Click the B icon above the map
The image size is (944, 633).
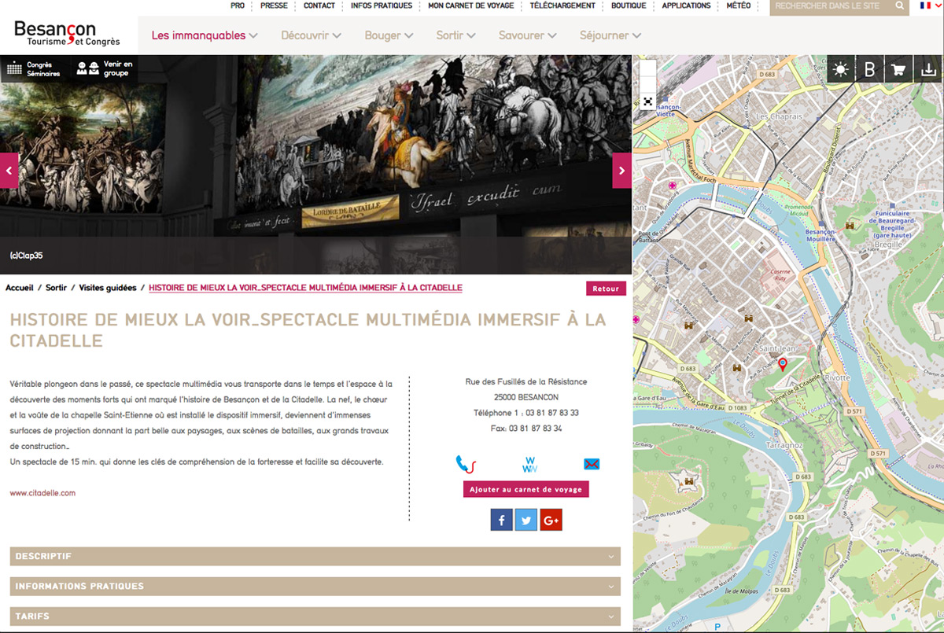(x=870, y=70)
